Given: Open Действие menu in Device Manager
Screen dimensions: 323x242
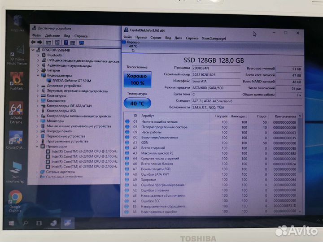Looking at the screenshot, I should click(x=52, y=35).
